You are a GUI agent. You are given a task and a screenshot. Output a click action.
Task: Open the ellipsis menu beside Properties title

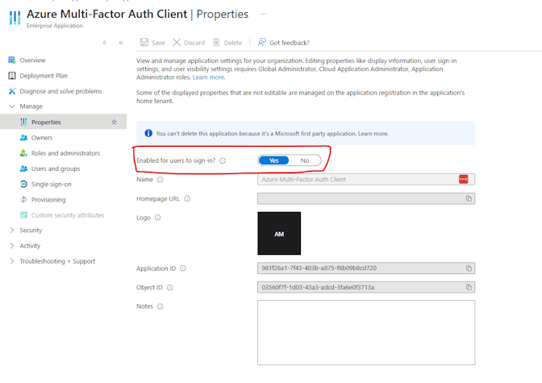pyautogui.click(x=264, y=15)
